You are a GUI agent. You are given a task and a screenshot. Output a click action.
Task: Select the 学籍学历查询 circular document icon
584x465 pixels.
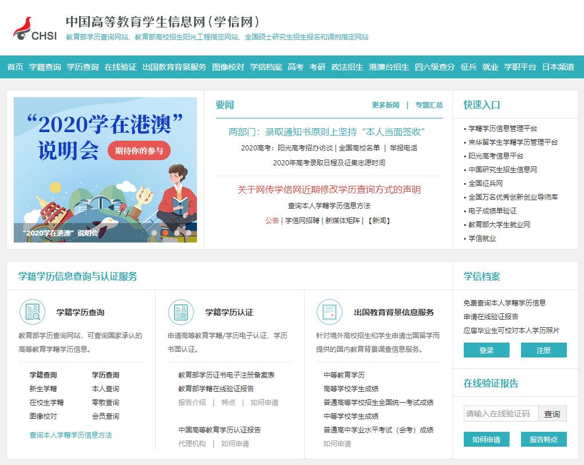pos(32,312)
